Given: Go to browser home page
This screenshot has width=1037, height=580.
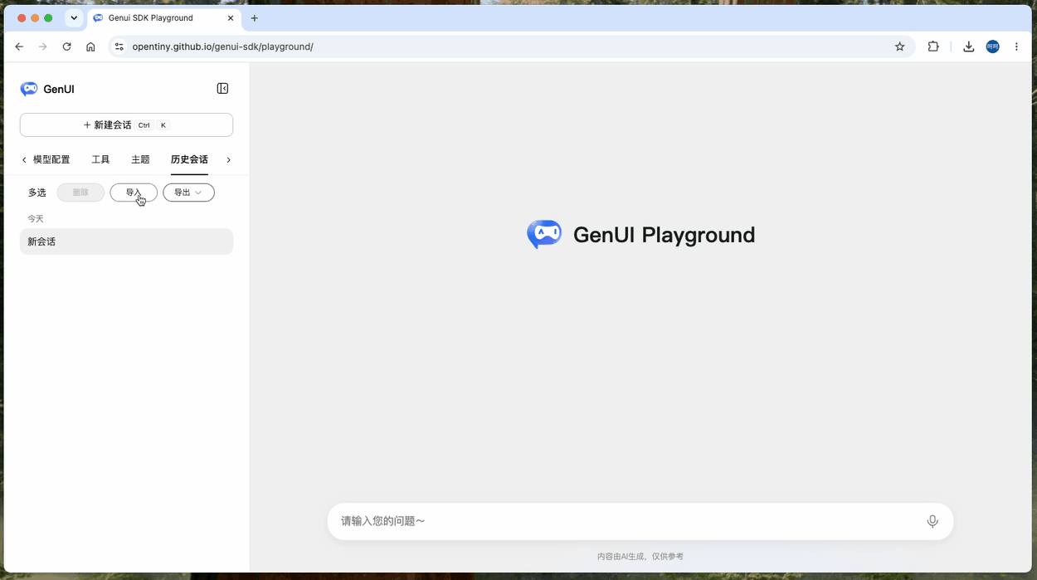Looking at the screenshot, I should coord(90,46).
